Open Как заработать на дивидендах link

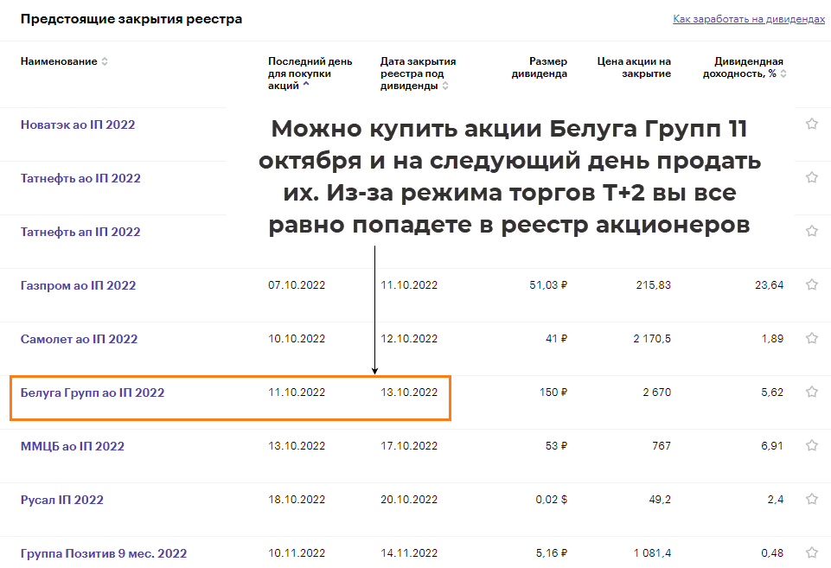tap(748, 19)
